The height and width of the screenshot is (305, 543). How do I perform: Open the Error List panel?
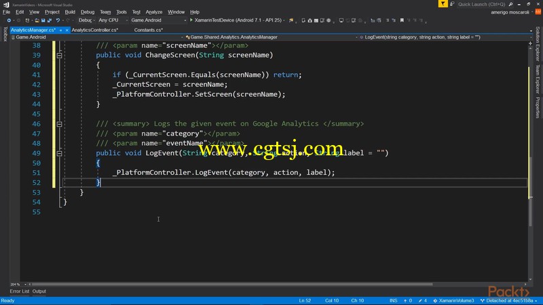coord(20,291)
